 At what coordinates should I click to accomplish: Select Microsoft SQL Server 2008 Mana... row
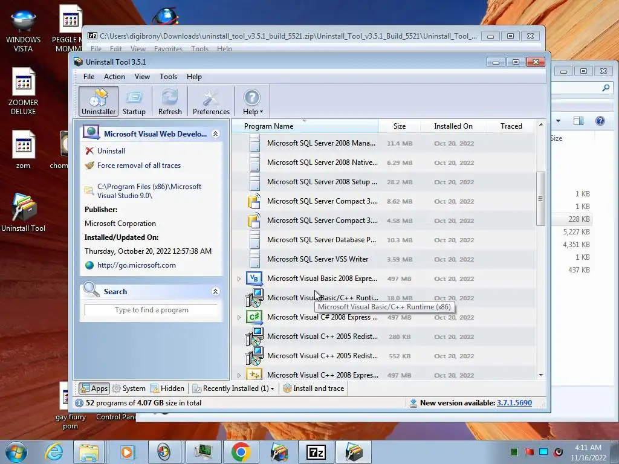384,143
